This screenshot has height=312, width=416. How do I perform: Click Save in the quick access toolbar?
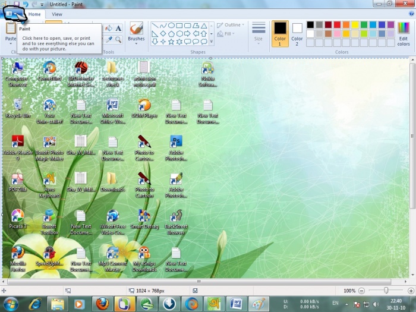coord(17,4)
